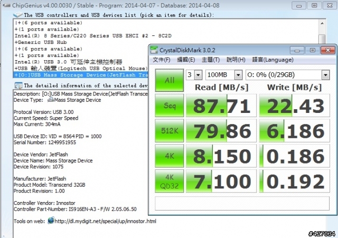Click the 4K write value 0.186
The width and height of the screenshot is (338, 238).
click(295, 156)
